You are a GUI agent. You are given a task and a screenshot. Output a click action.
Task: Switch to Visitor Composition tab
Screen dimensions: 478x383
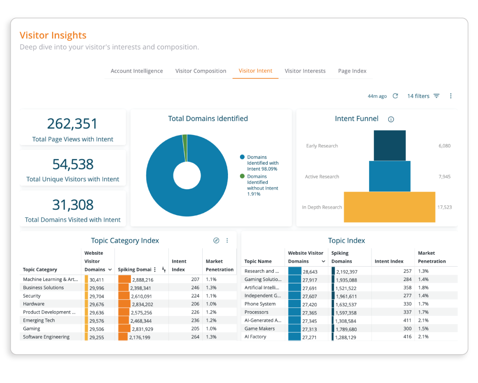click(201, 71)
